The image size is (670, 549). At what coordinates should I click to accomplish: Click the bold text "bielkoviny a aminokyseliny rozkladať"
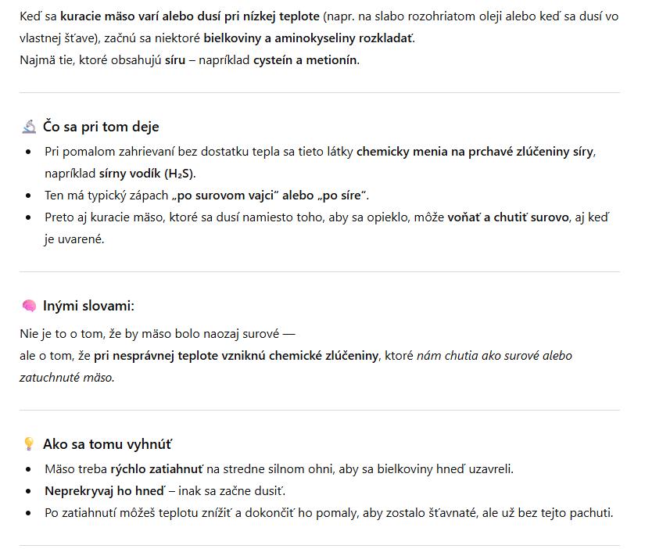point(309,38)
